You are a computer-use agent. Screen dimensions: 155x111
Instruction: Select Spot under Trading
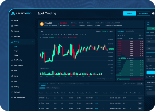(x=15, y=47)
